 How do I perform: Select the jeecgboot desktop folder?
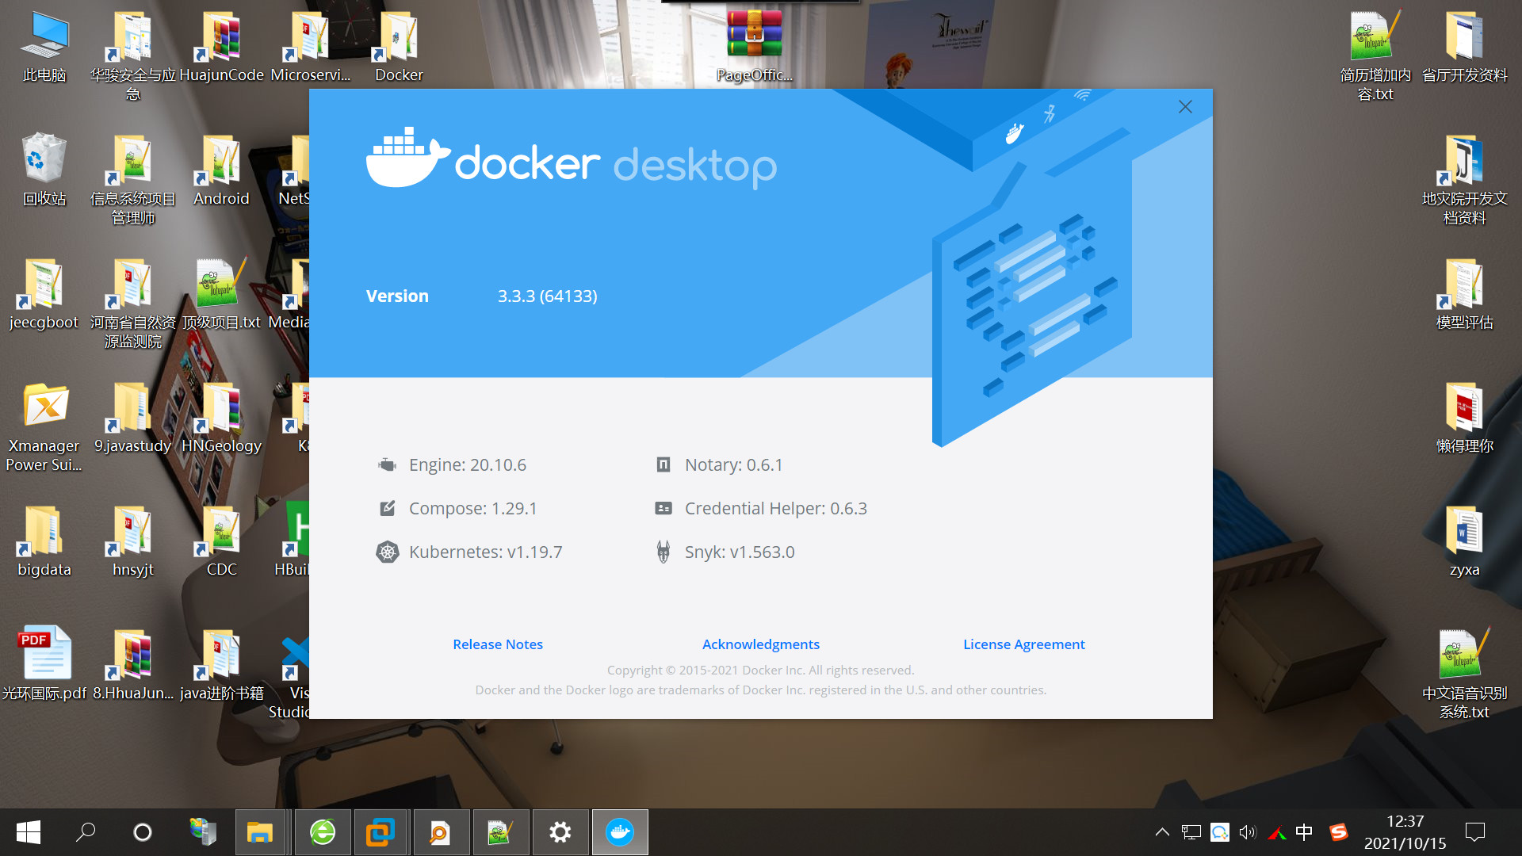[44, 295]
